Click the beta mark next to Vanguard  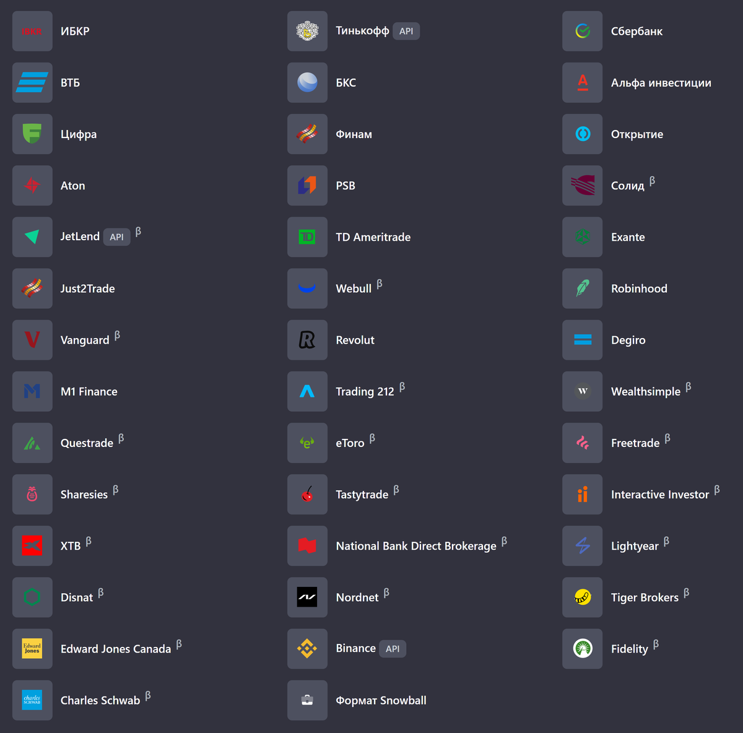[117, 336]
